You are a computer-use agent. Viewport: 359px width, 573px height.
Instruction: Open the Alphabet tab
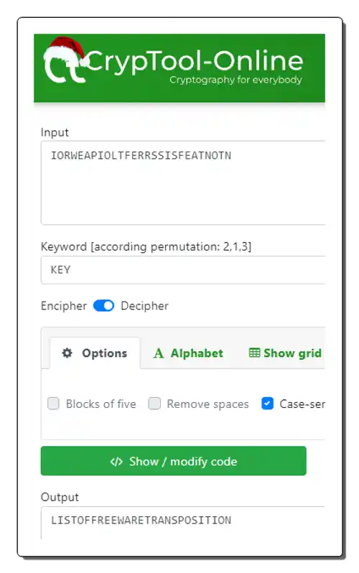click(188, 353)
